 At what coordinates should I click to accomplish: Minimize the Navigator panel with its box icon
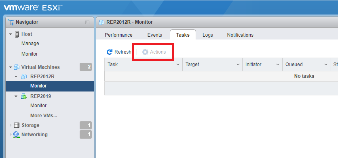(87, 22)
